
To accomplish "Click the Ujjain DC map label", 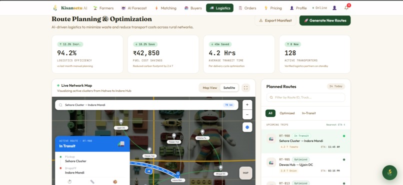I will point(121,128).
